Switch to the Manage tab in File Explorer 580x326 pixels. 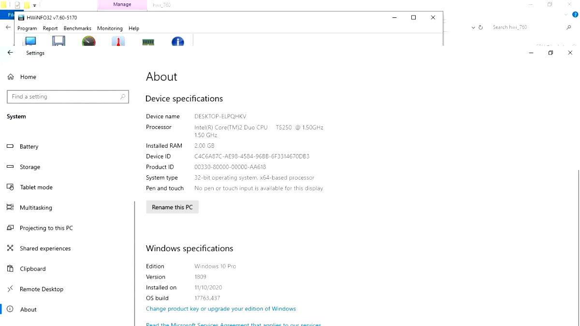pyautogui.click(x=122, y=5)
